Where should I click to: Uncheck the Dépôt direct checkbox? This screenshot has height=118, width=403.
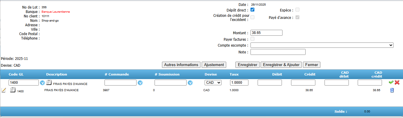tap(253, 10)
